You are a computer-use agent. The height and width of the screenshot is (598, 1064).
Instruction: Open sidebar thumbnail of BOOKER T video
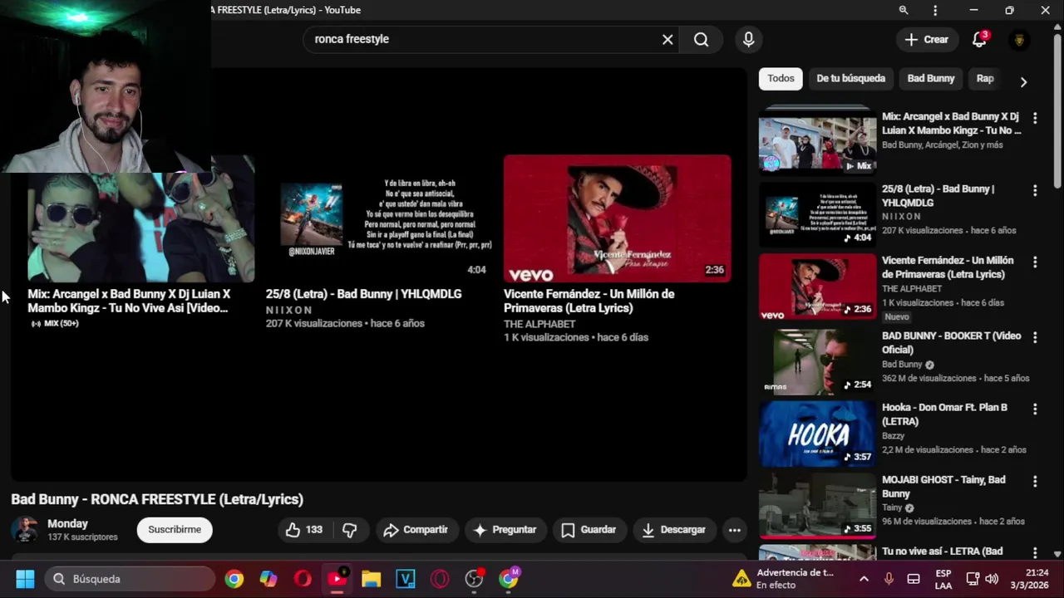(x=817, y=361)
